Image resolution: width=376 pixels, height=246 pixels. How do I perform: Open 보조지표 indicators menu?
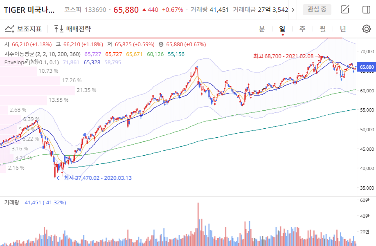(x=23, y=29)
